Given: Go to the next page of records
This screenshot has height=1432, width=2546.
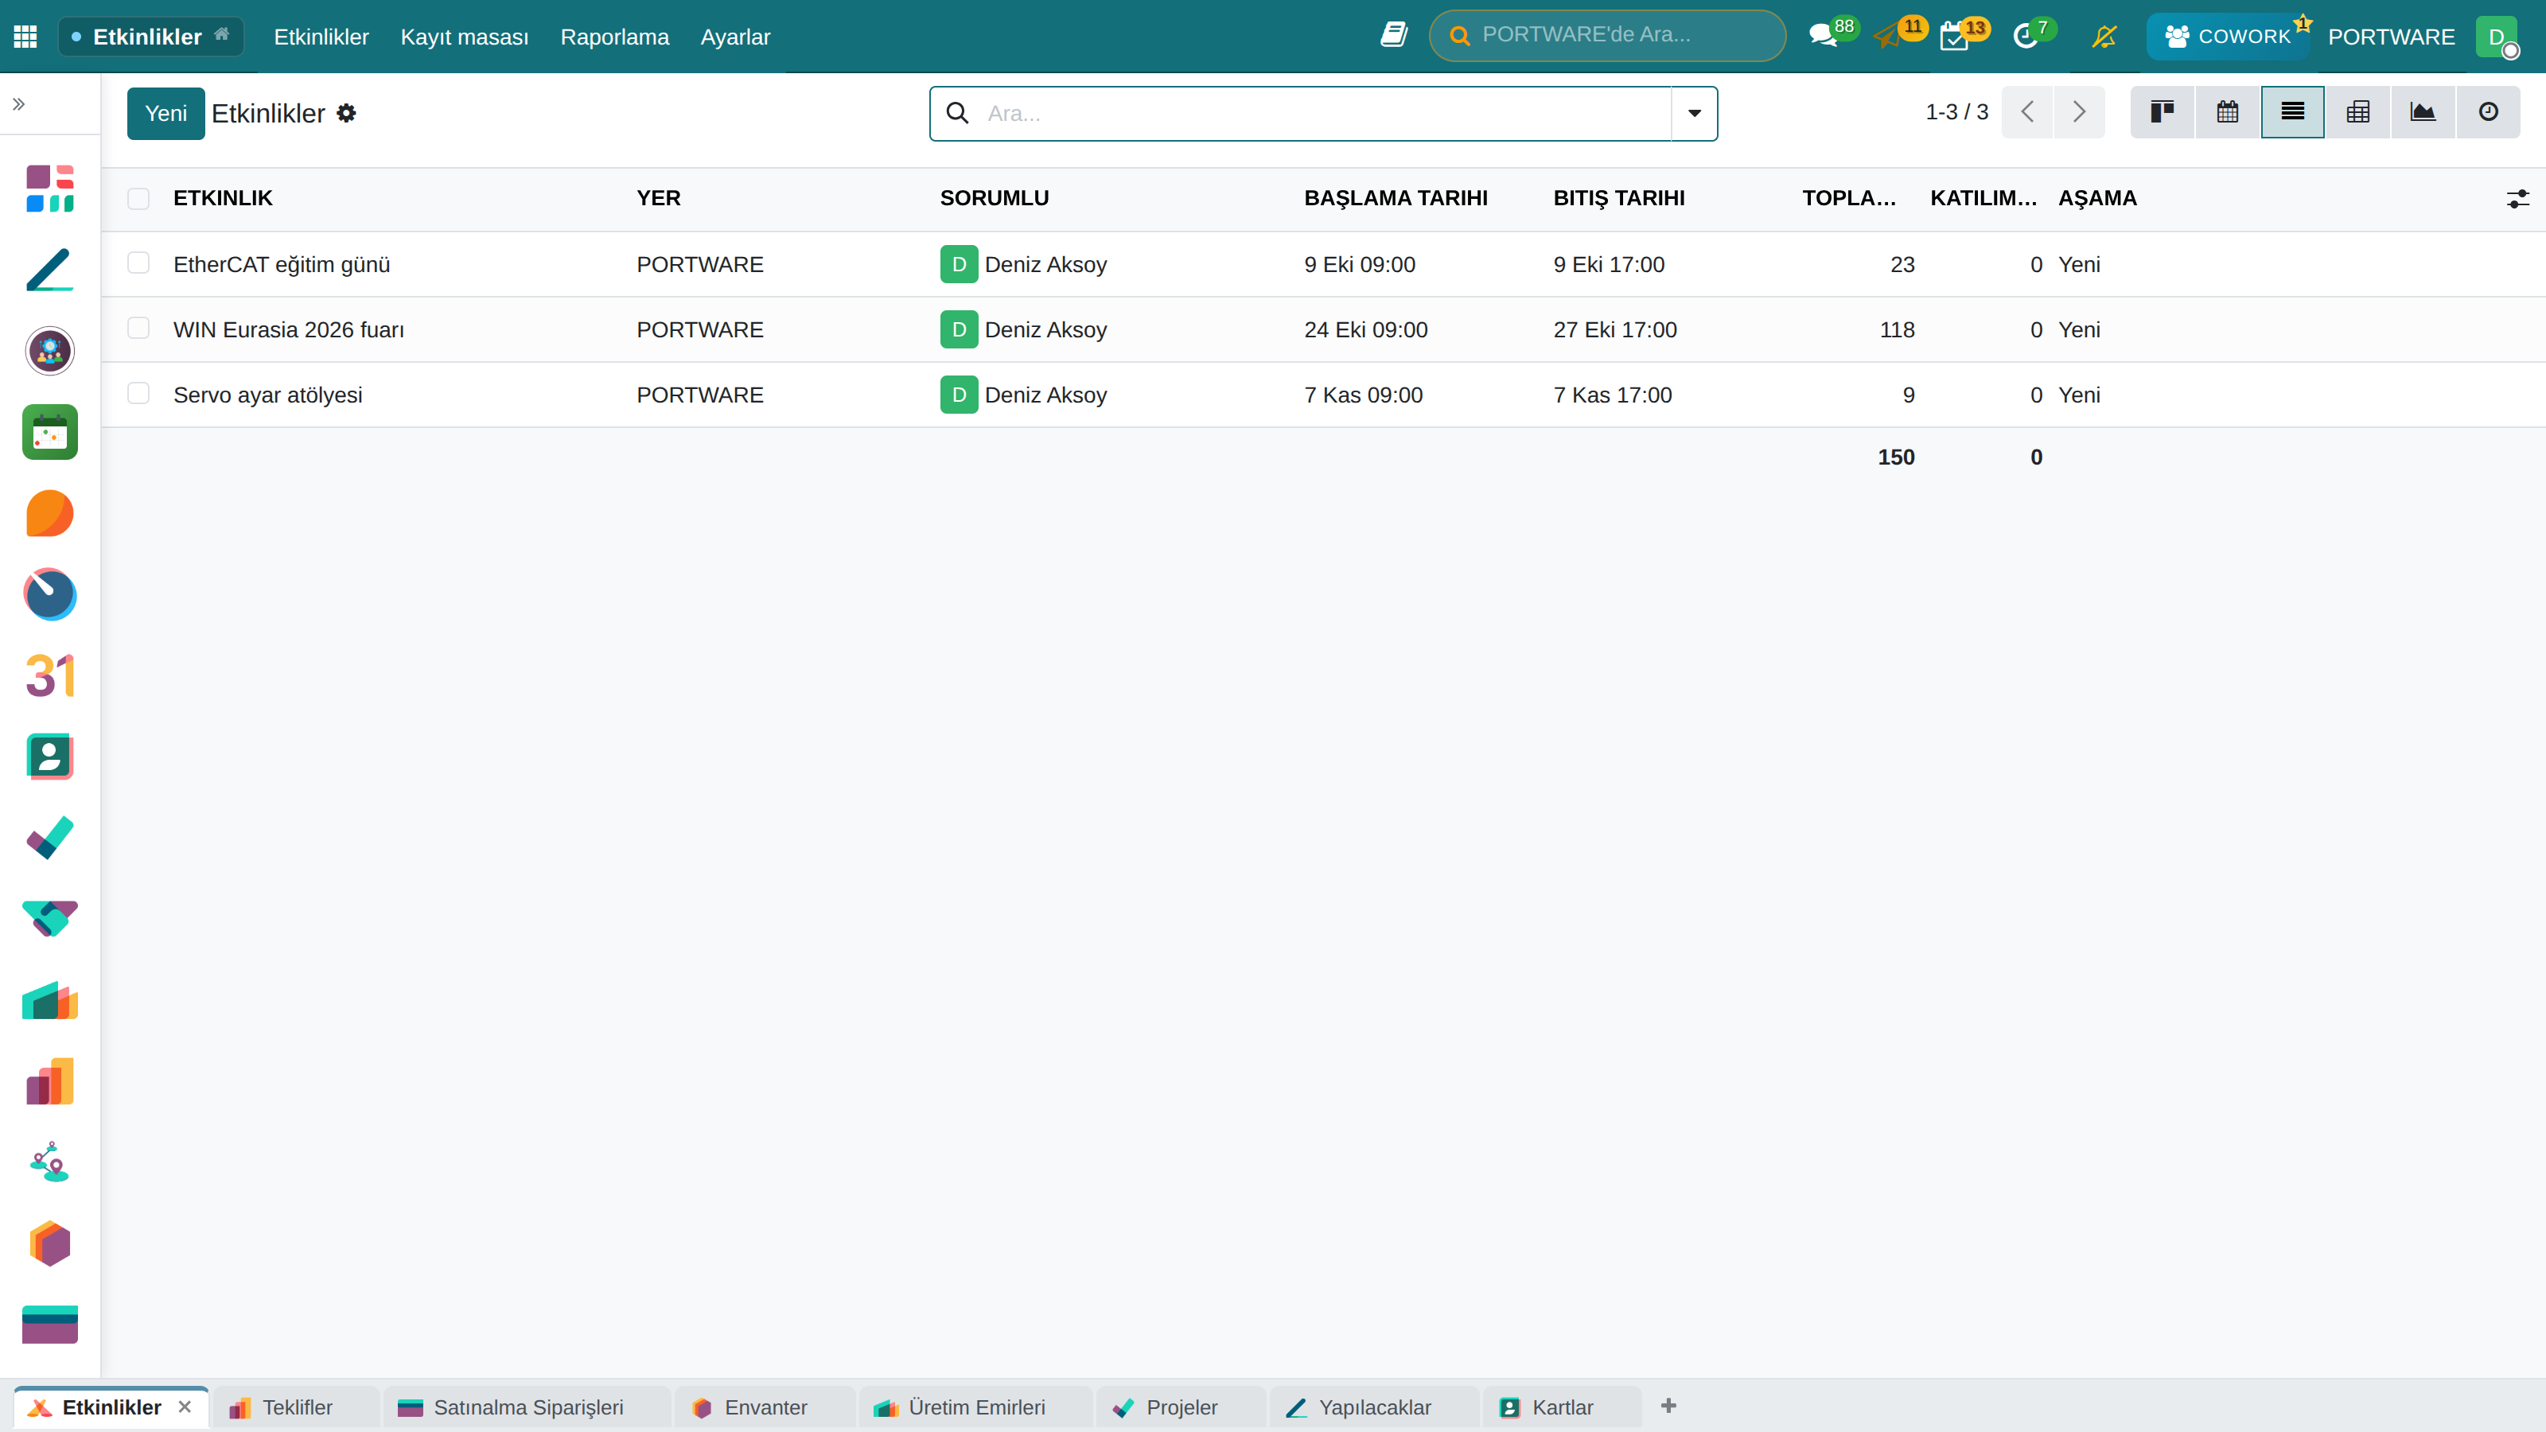Looking at the screenshot, I should pos(2078,111).
